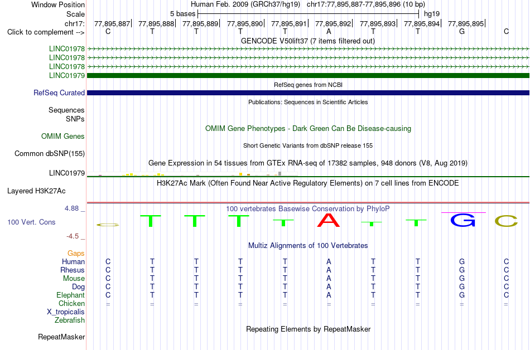Click the orange Gaps label

[76, 253]
